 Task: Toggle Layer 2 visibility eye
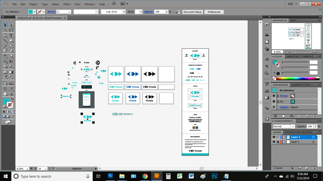click(274, 142)
